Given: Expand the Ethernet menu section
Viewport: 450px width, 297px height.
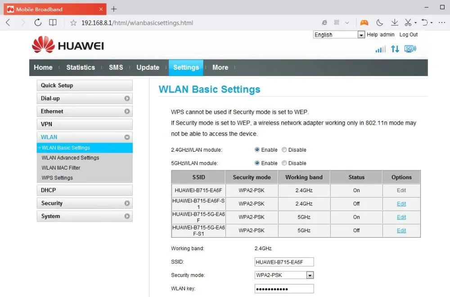Looking at the screenshot, I should tap(85, 111).
